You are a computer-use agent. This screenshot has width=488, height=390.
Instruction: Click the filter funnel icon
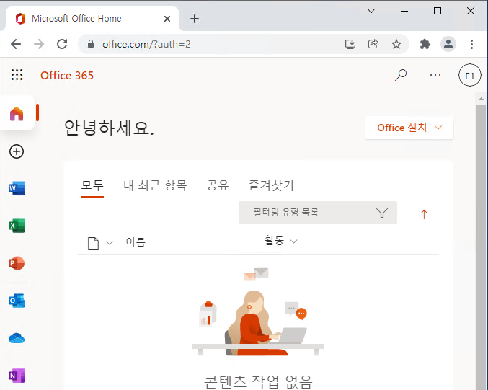point(382,213)
